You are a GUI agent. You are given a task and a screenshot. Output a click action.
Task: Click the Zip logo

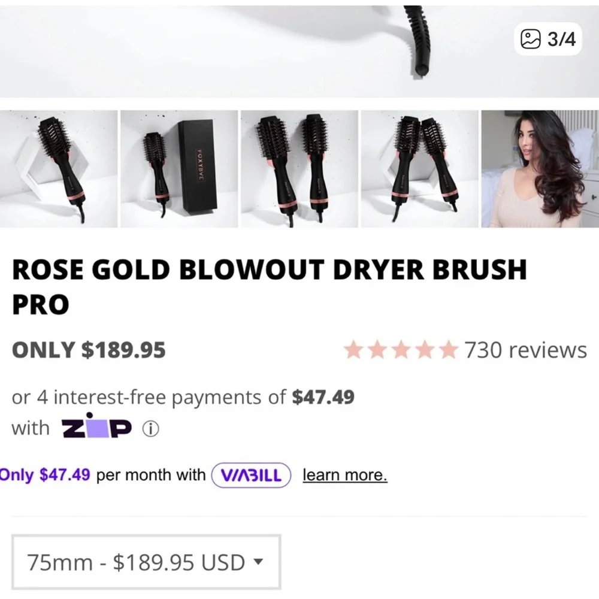click(97, 427)
